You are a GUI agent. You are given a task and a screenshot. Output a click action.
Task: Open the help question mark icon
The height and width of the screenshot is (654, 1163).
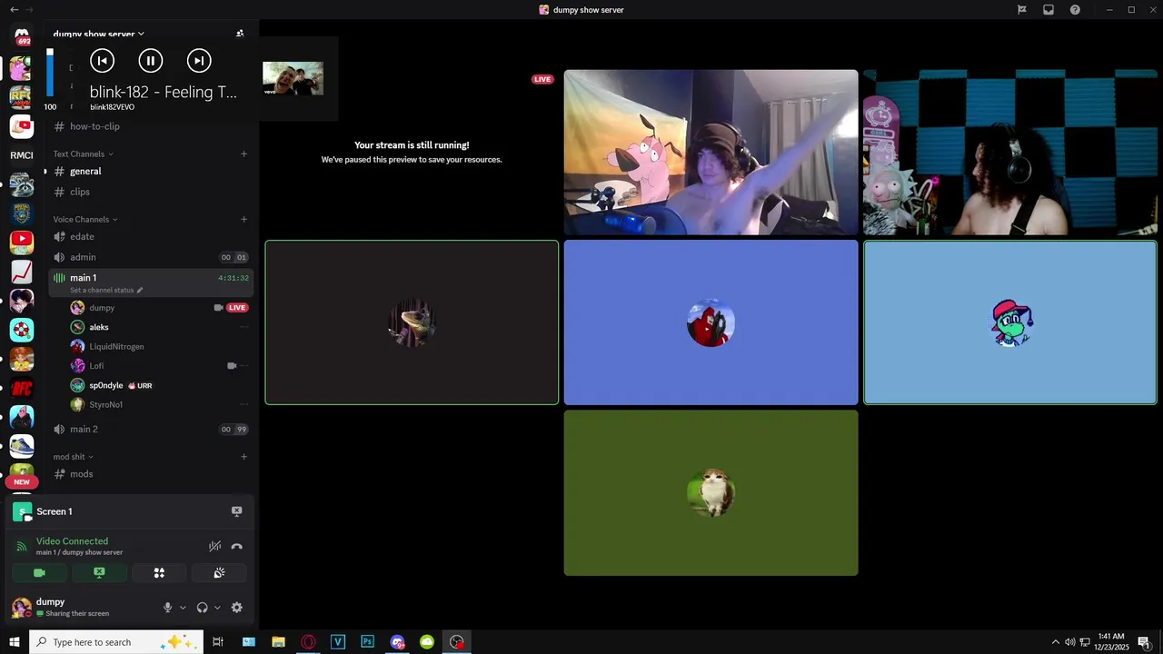(x=1075, y=10)
